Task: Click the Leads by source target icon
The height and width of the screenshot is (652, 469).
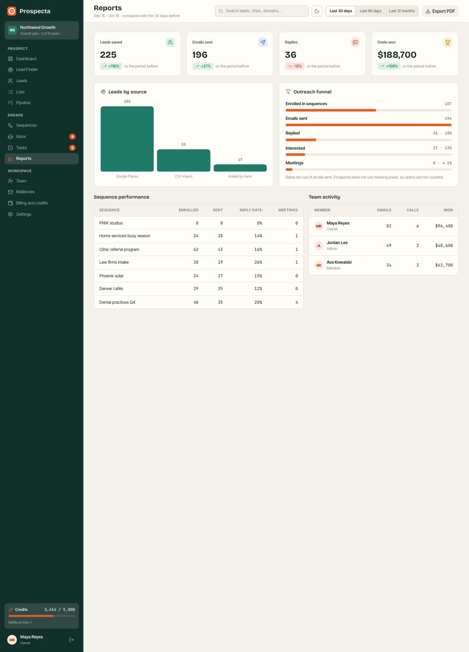Action: pyautogui.click(x=103, y=91)
